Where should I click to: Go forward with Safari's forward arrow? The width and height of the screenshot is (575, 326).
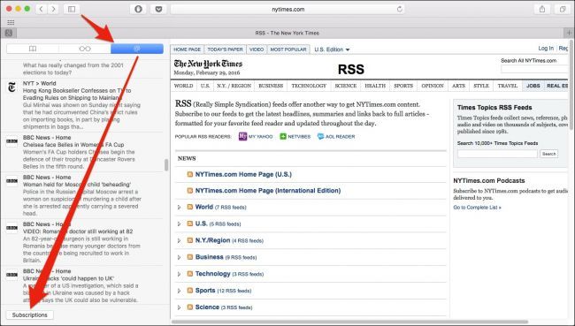(x=54, y=9)
